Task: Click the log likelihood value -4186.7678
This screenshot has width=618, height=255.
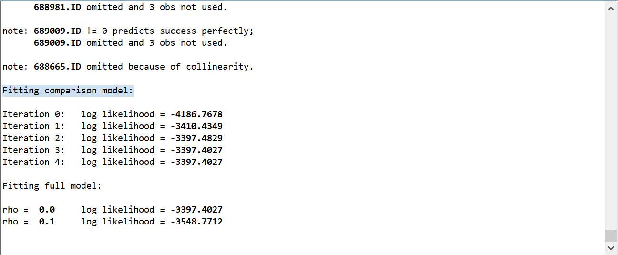Action: click(196, 114)
